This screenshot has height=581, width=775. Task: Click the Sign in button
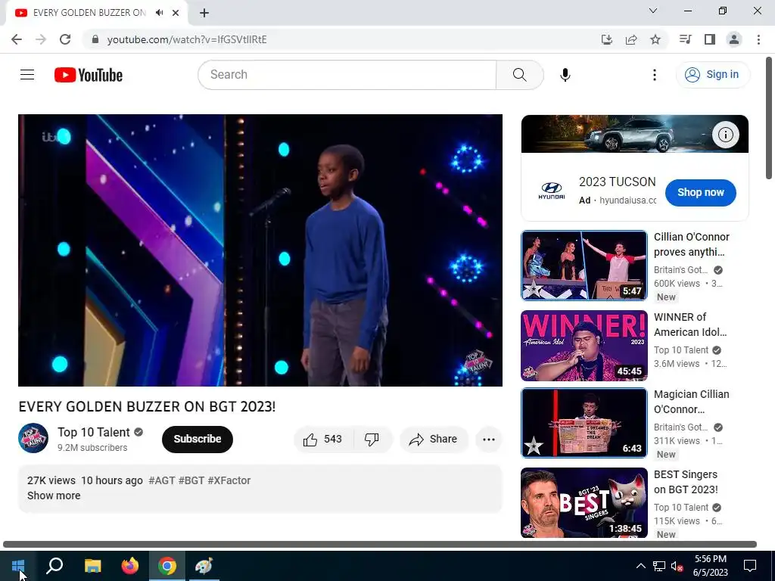(x=713, y=75)
